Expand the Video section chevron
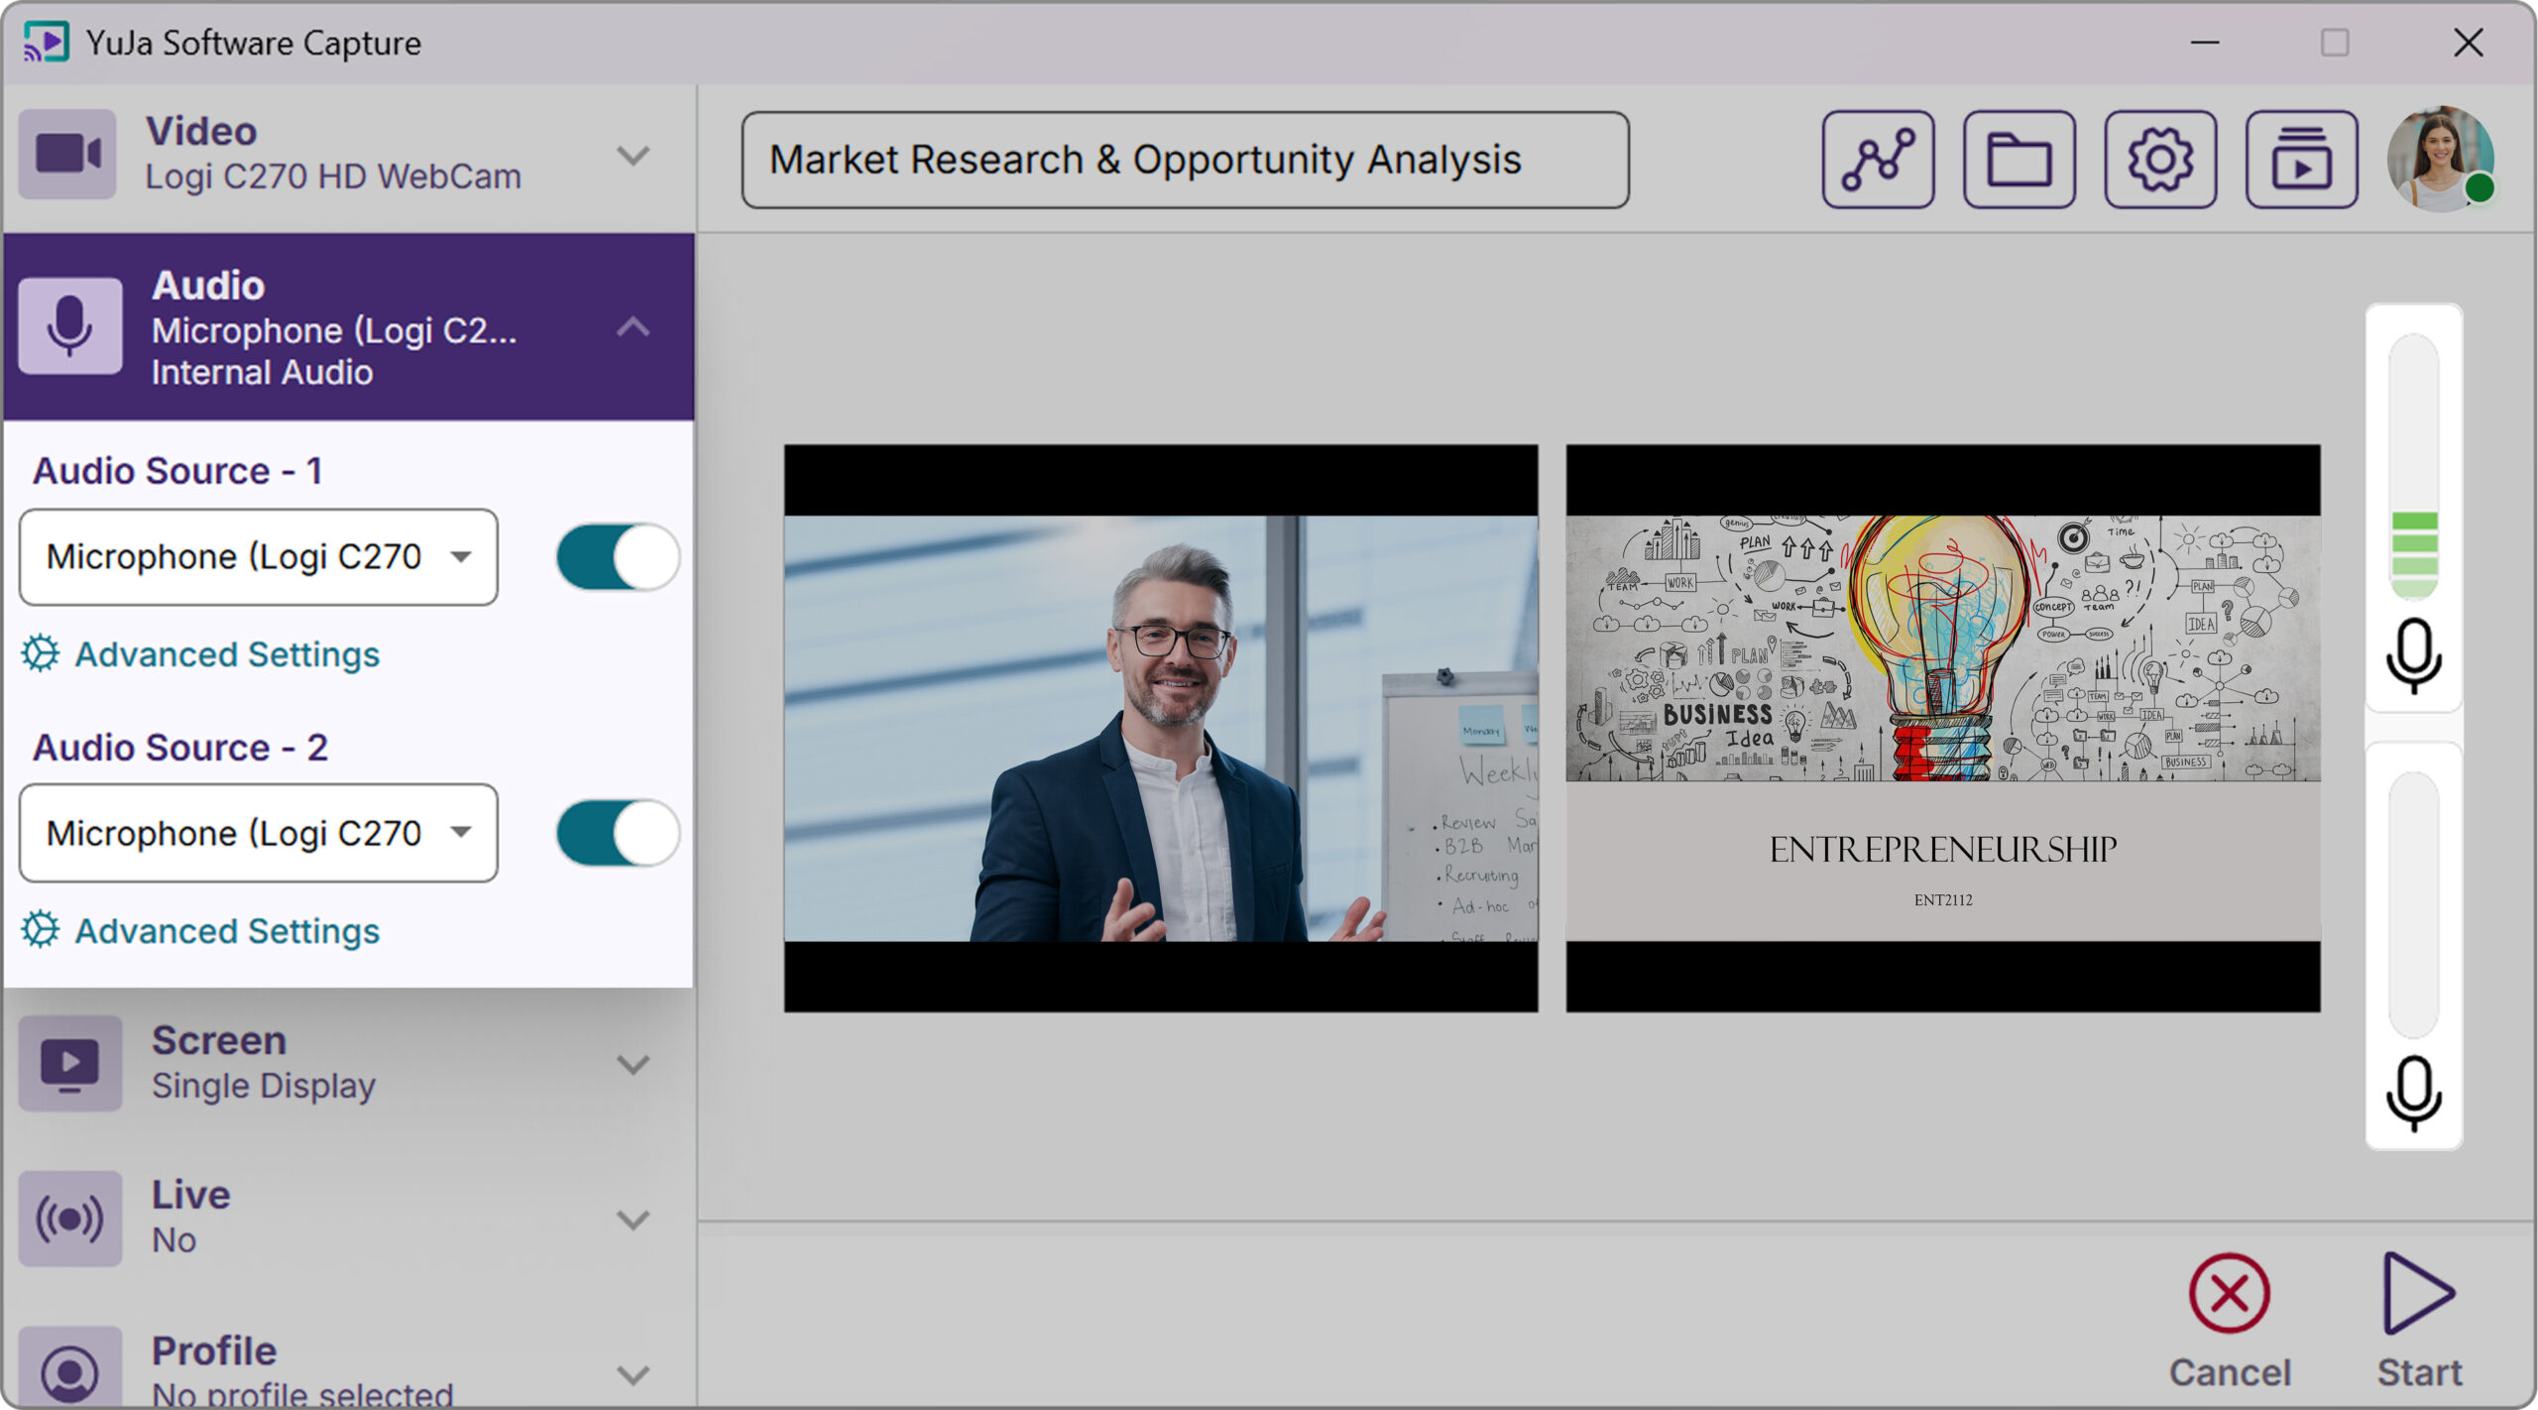 tap(633, 156)
